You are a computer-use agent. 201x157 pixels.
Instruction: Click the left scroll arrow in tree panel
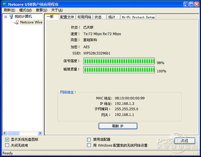[x=5, y=133]
